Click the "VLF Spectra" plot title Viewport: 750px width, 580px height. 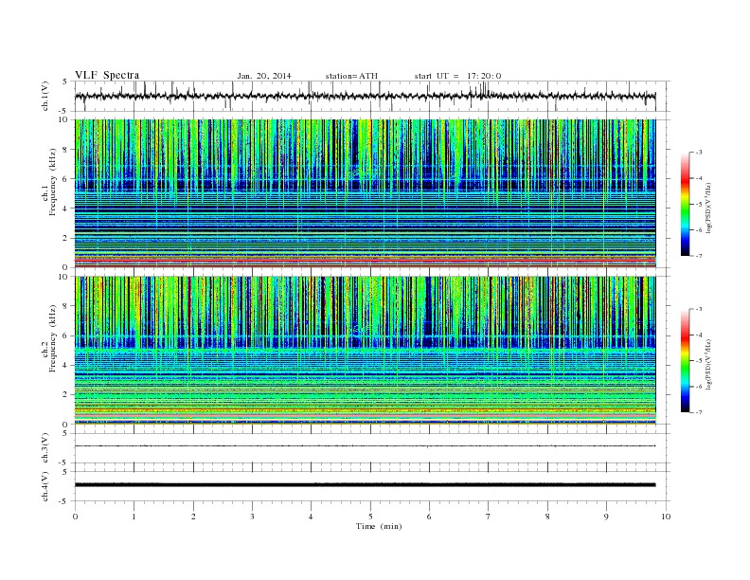[107, 75]
